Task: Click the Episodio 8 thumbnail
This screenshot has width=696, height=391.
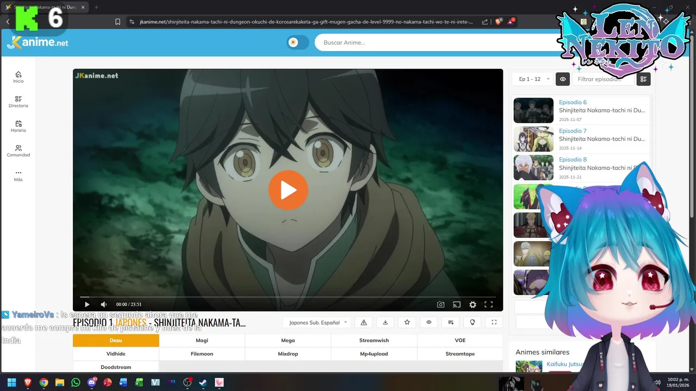Action: click(533, 168)
